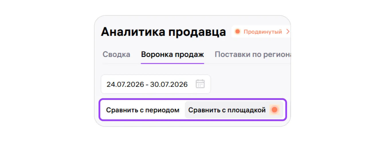Viewport: 385px width, 142px height.
Task: Click purple underline beneath Воронка продаж
Action: coord(172,63)
